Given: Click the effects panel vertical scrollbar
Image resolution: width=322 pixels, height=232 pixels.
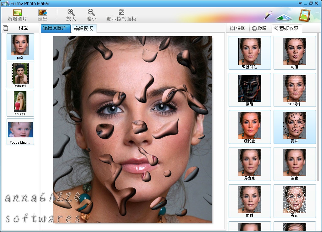Looking at the screenshot, I should 318,107.
